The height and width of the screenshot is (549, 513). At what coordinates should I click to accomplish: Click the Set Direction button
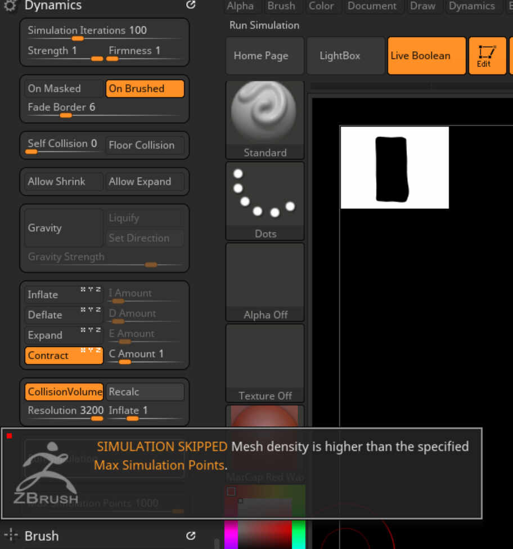(145, 238)
